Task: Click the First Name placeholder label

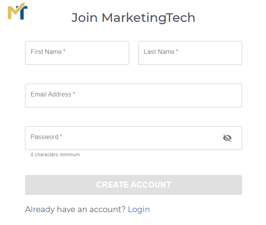Action: point(46,52)
